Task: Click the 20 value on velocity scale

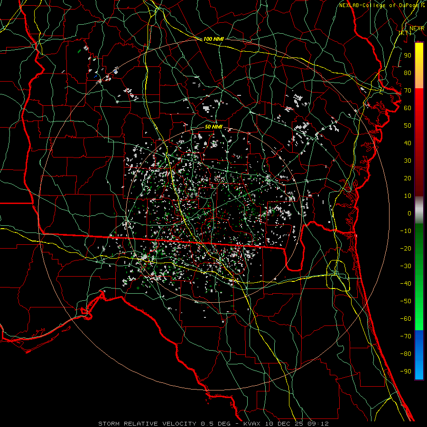Action: tap(408, 178)
